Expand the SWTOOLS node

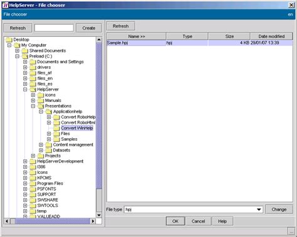tap(25, 206)
